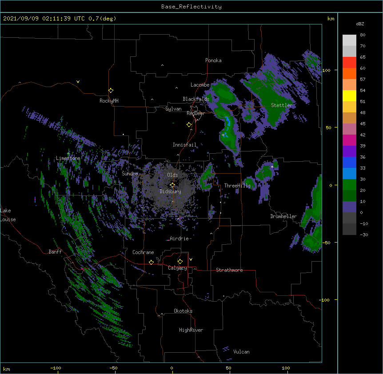383x374 pixels.
Task: Click the km unit label at top right
Action: (x=331, y=19)
